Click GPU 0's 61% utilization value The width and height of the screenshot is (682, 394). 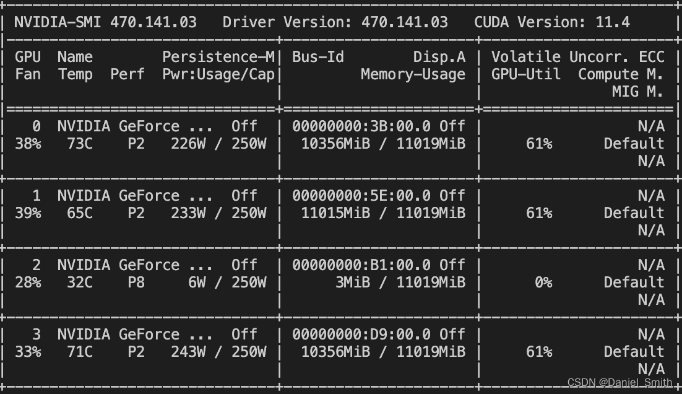539,144
